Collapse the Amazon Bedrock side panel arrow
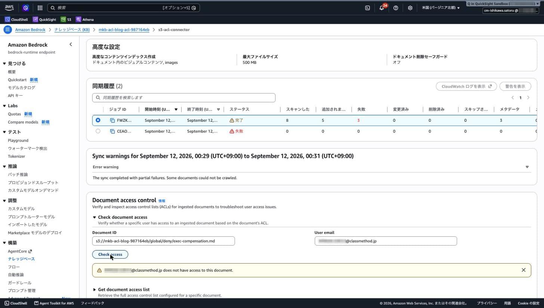 (x=71, y=44)
